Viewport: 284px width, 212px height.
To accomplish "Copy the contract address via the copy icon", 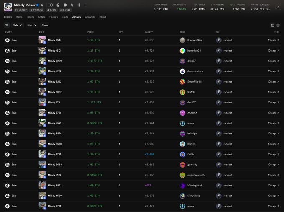I will [58, 5].
